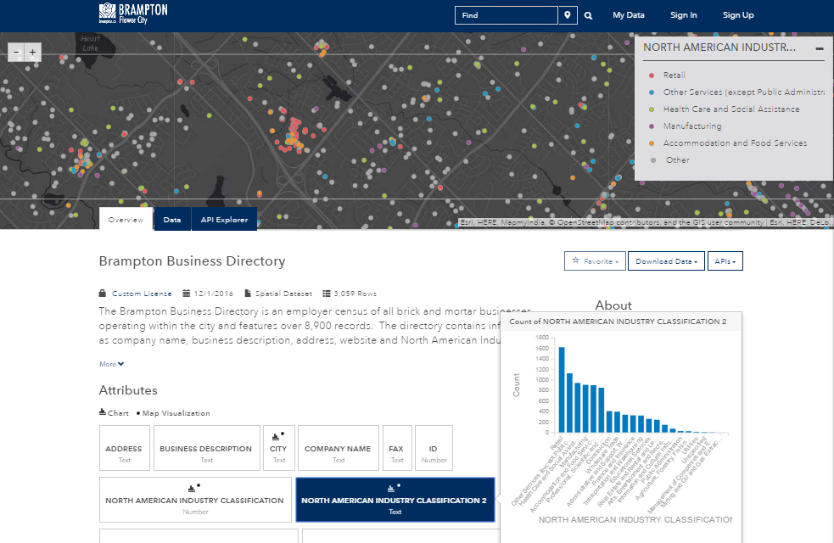Open the APIs dropdown
Viewport: 834px width, 543px height.
725,260
